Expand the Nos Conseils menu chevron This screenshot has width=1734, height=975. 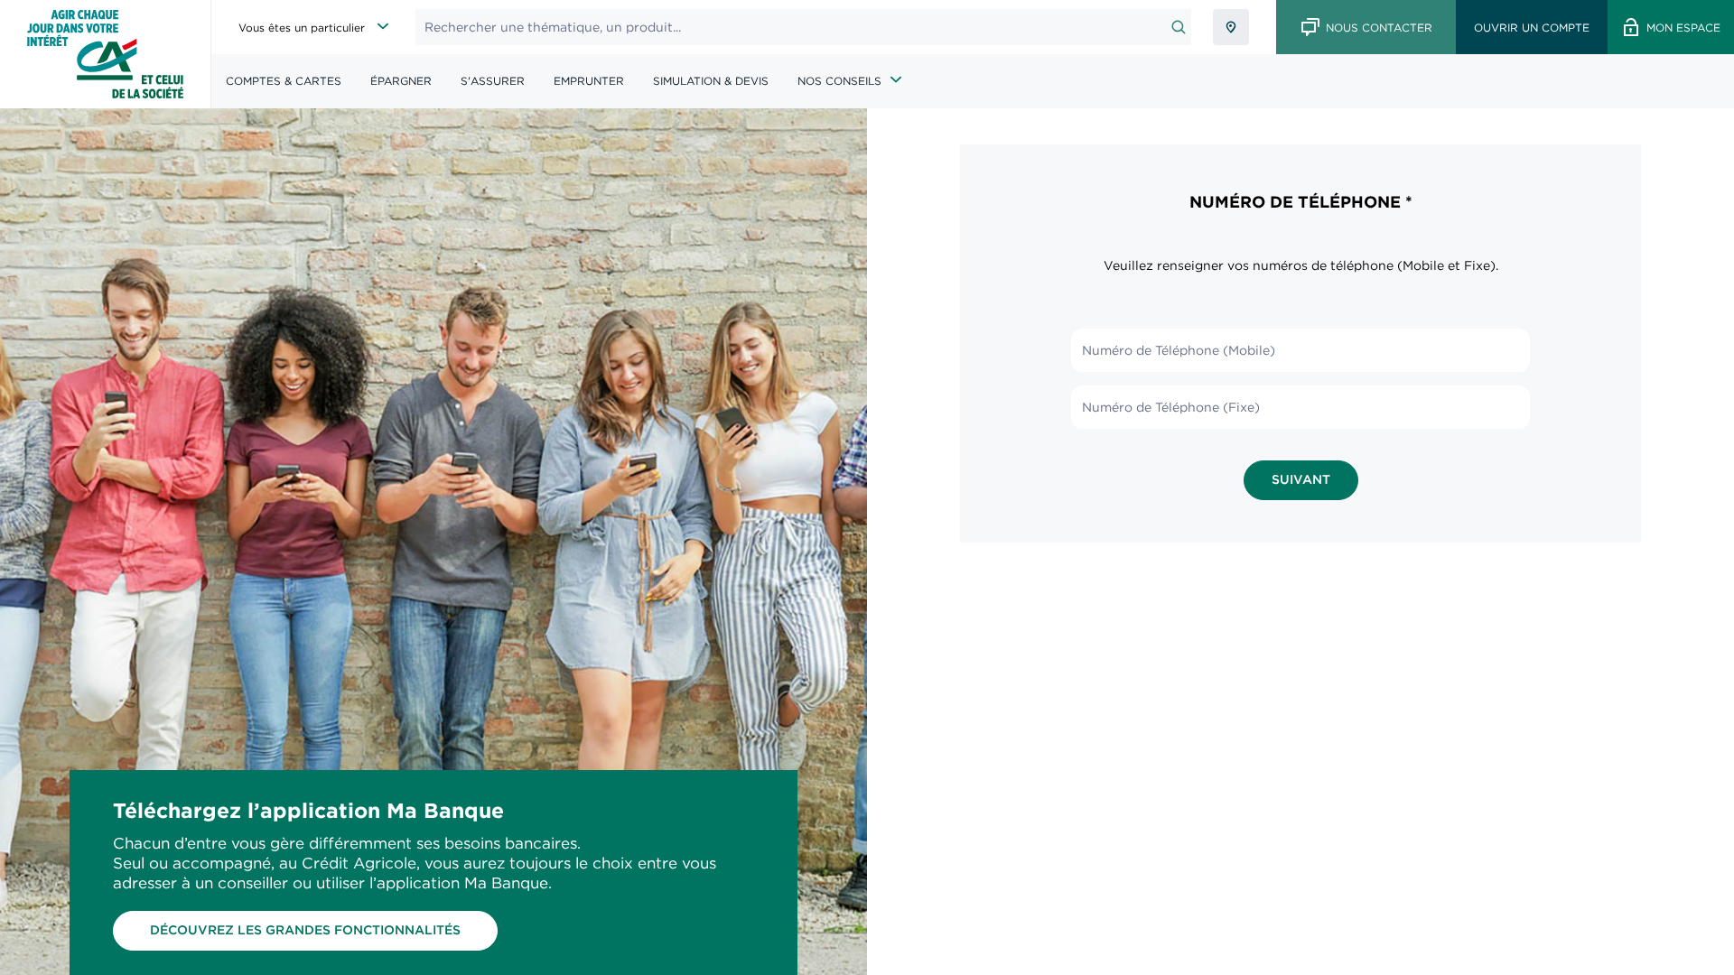coord(896,80)
